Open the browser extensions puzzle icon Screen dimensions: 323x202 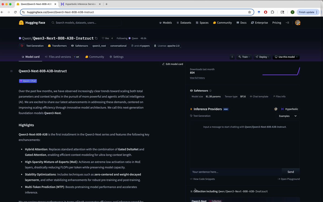(272, 12)
